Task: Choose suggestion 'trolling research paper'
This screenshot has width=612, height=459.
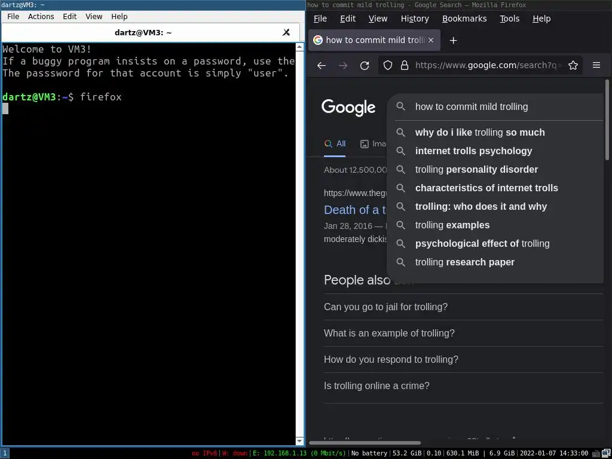Action: coord(495,262)
